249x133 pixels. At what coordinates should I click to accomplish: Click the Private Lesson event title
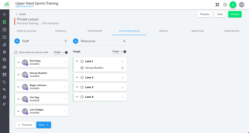[x=28, y=20]
